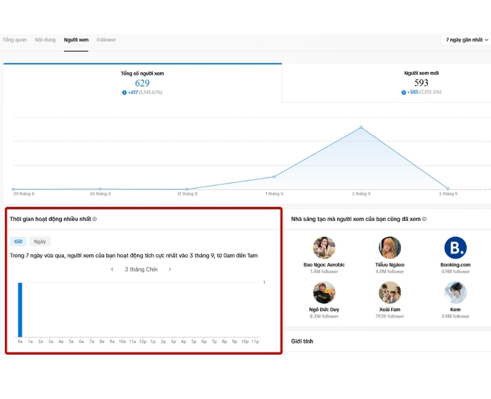Click the +617 increase arrow icon

click(x=125, y=93)
